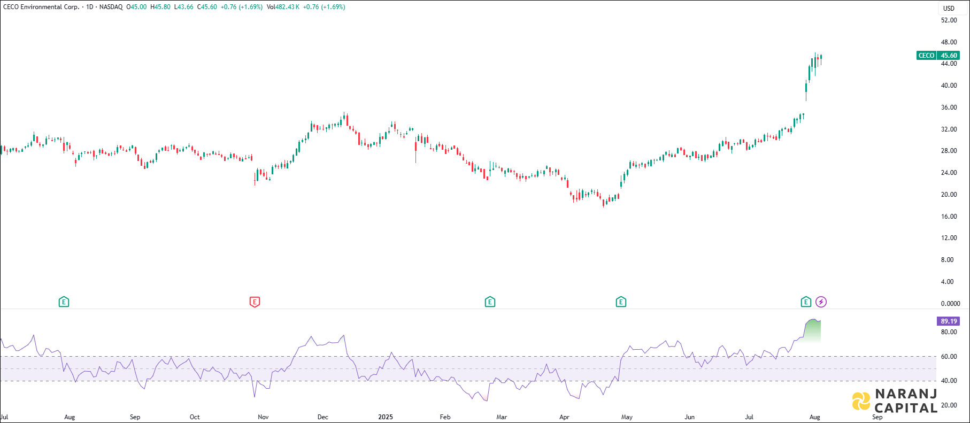Click the CECO Environmental Corp. title
The width and height of the screenshot is (970, 423).
pos(41,7)
